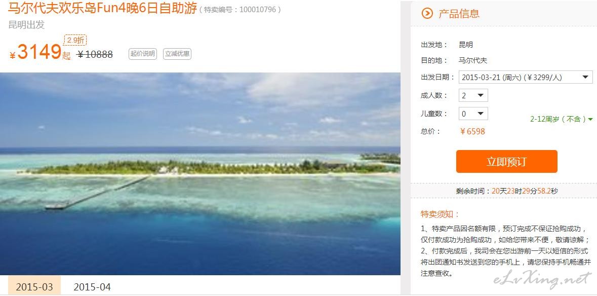Open the 出发日期 departure date dropdown
Image resolution: width=597 pixels, height=296 pixels.
[x=526, y=78]
